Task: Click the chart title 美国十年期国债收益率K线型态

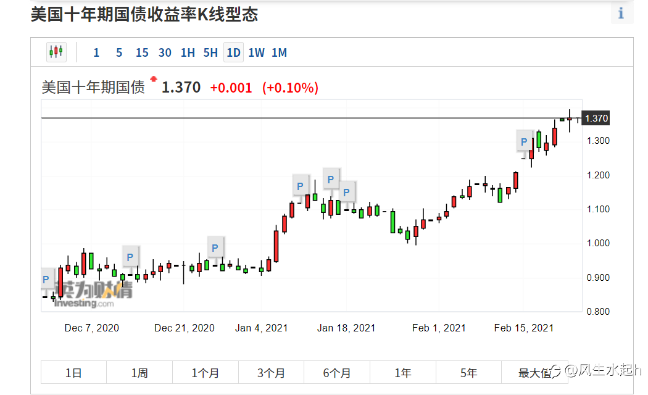Action: pos(144,14)
